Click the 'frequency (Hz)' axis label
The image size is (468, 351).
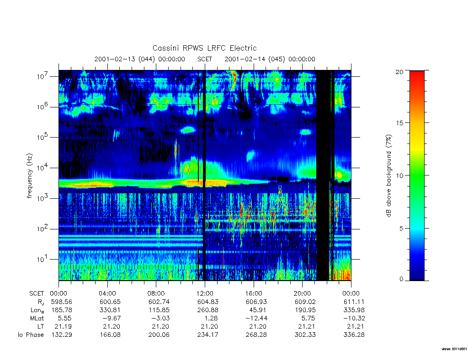point(29,176)
